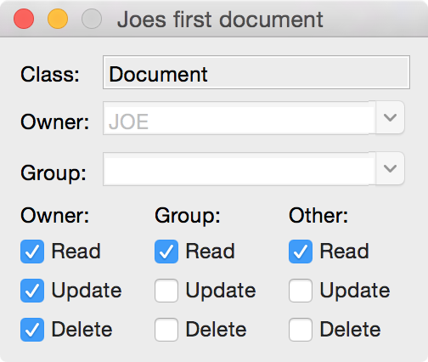Image resolution: width=428 pixels, height=362 pixels.
Task: Click inside the Class text field
Action: pos(256,72)
